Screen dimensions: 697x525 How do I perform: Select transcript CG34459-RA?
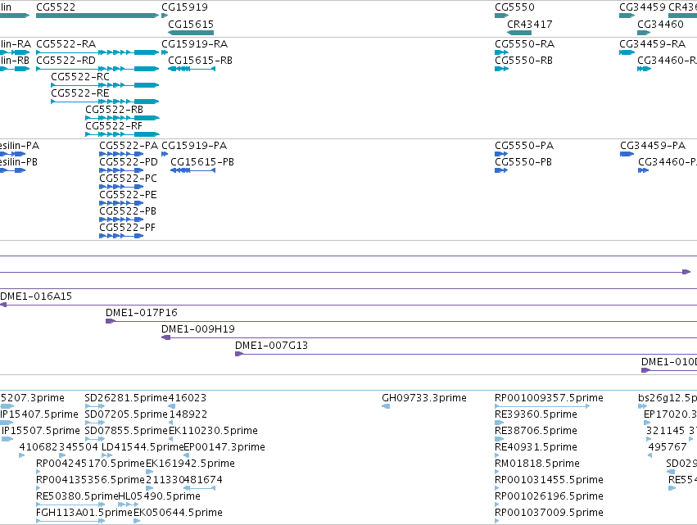pos(627,52)
